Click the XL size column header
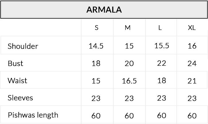 click(192, 28)
